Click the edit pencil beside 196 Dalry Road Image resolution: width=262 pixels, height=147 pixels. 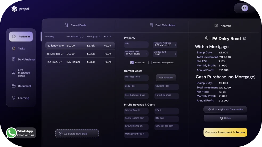pyautogui.click(x=245, y=39)
